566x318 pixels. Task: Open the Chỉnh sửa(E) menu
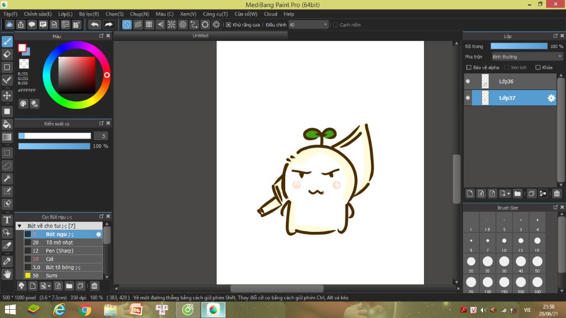point(38,14)
